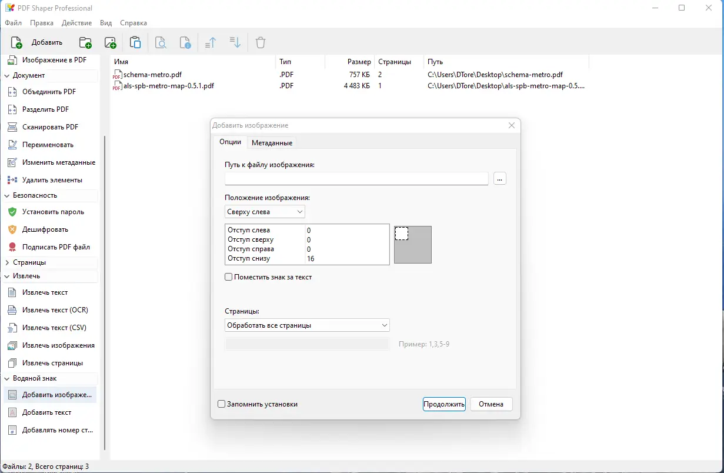Open the Положение изображения dropdown
724x473 pixels.
[x=265, y=212]
